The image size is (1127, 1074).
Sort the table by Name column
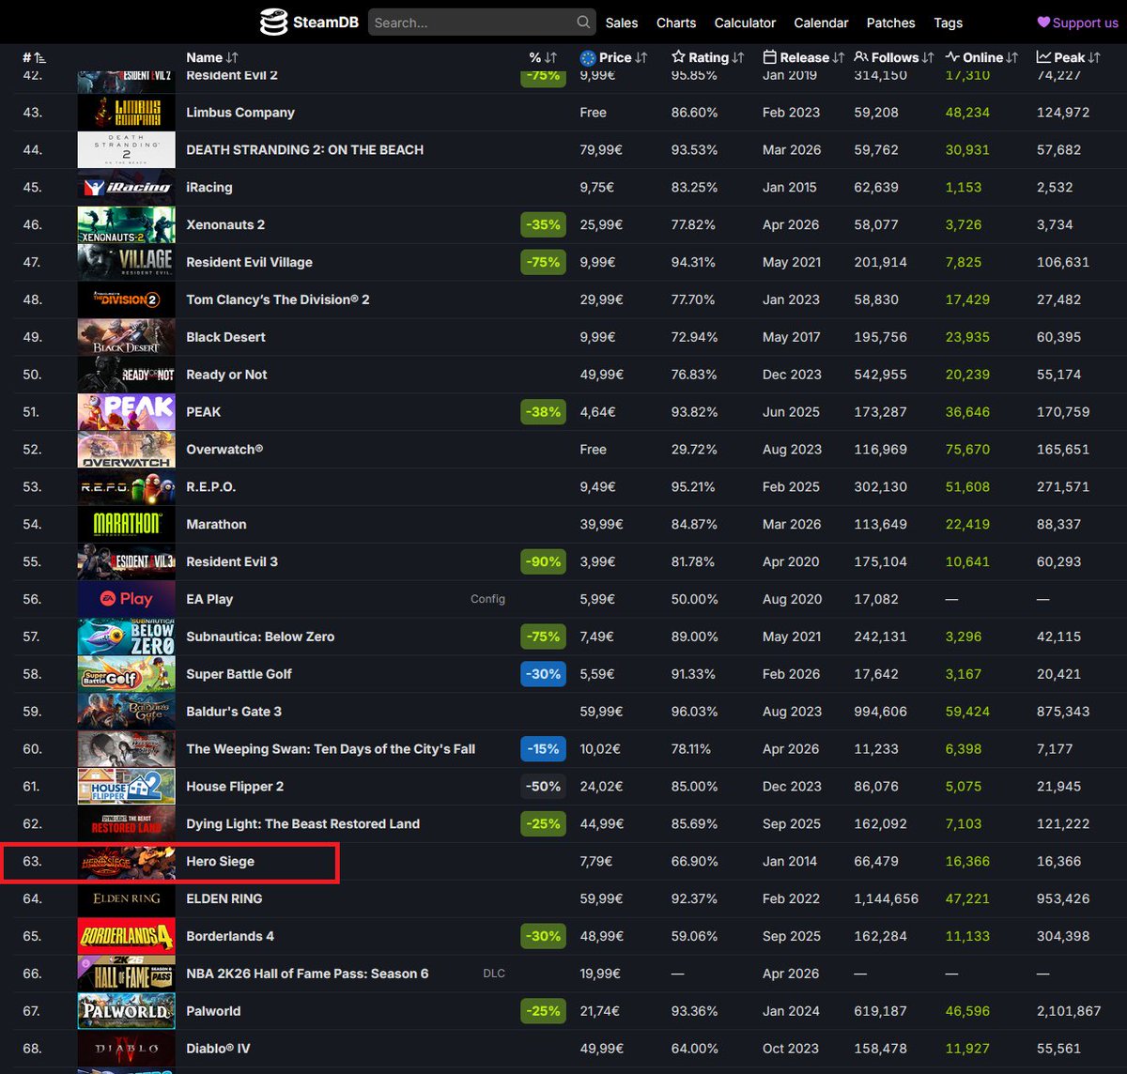point(211,57)
